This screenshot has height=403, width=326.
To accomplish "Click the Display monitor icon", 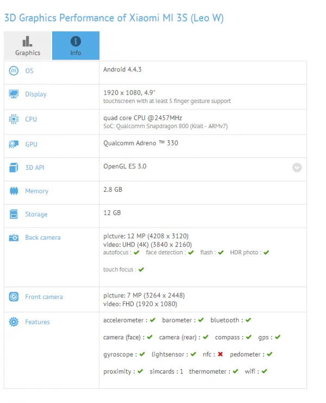I will pyautogui.click(x=14, y=94).
